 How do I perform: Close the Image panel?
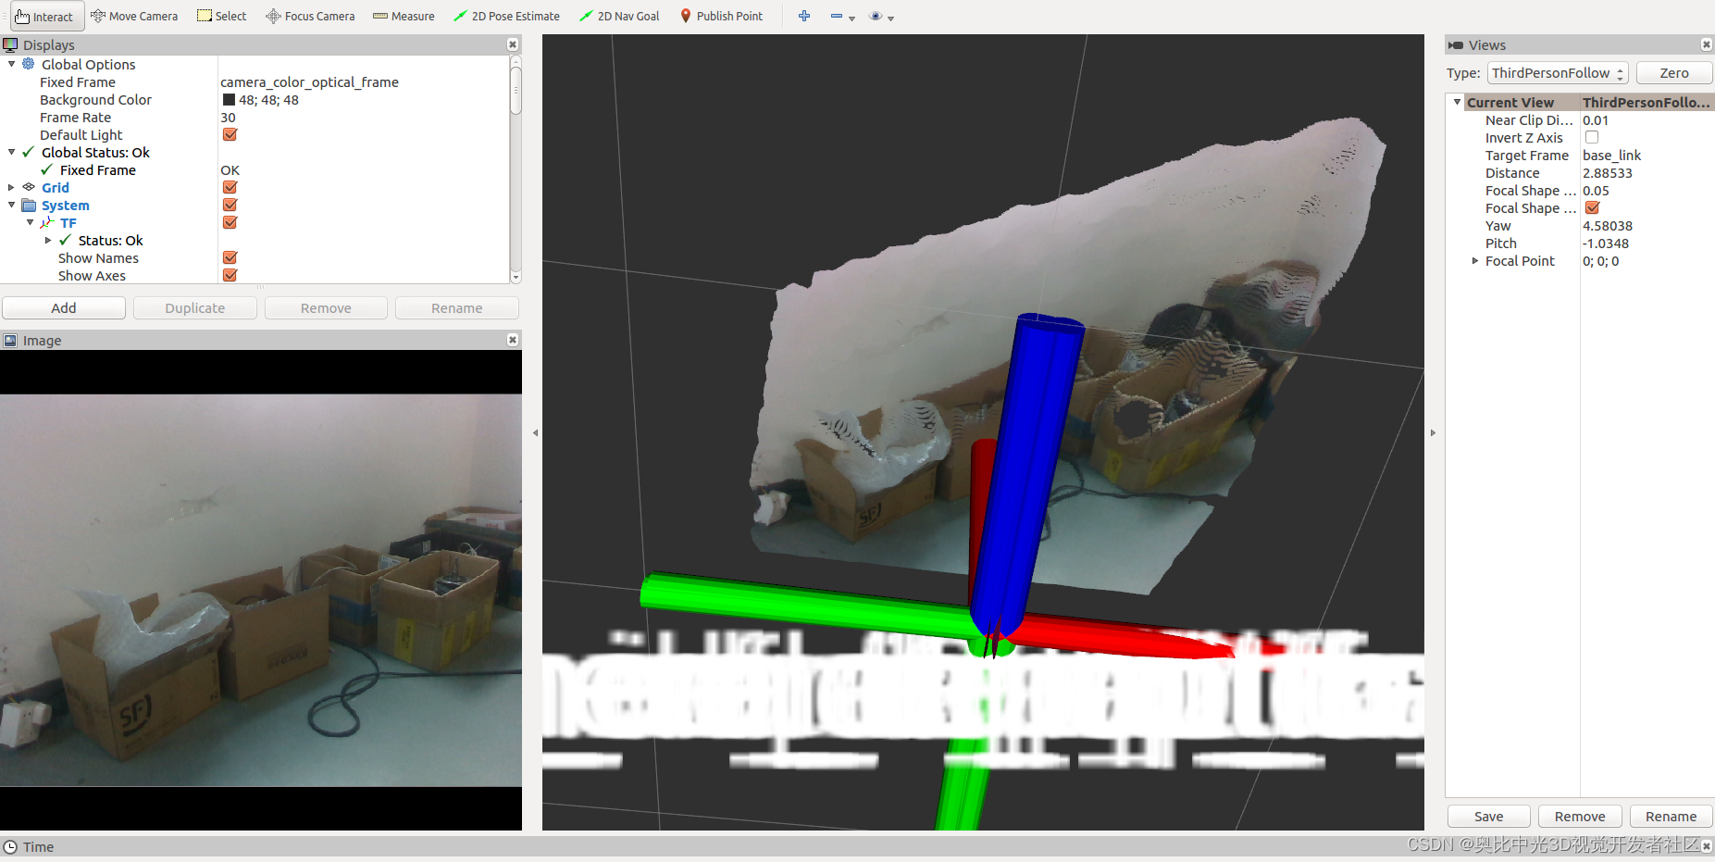pos(513,341)
